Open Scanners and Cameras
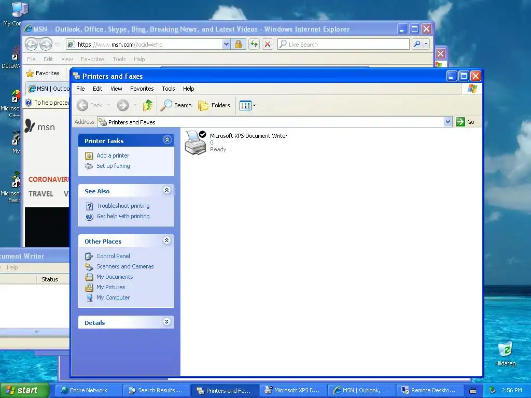Screen dimensions: 531x398 pos(125,266)
